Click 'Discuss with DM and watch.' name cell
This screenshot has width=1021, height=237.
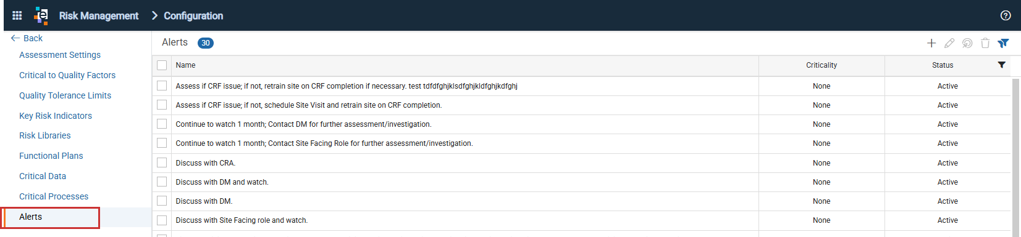coord(222,182)
